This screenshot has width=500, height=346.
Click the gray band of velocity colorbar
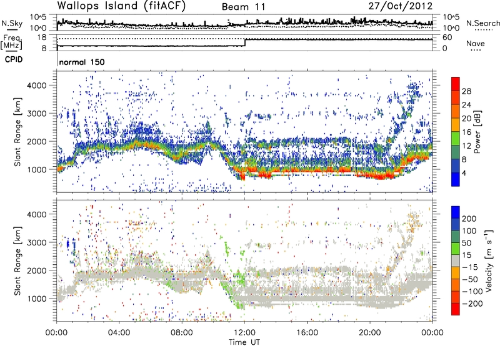coord(456,260)
